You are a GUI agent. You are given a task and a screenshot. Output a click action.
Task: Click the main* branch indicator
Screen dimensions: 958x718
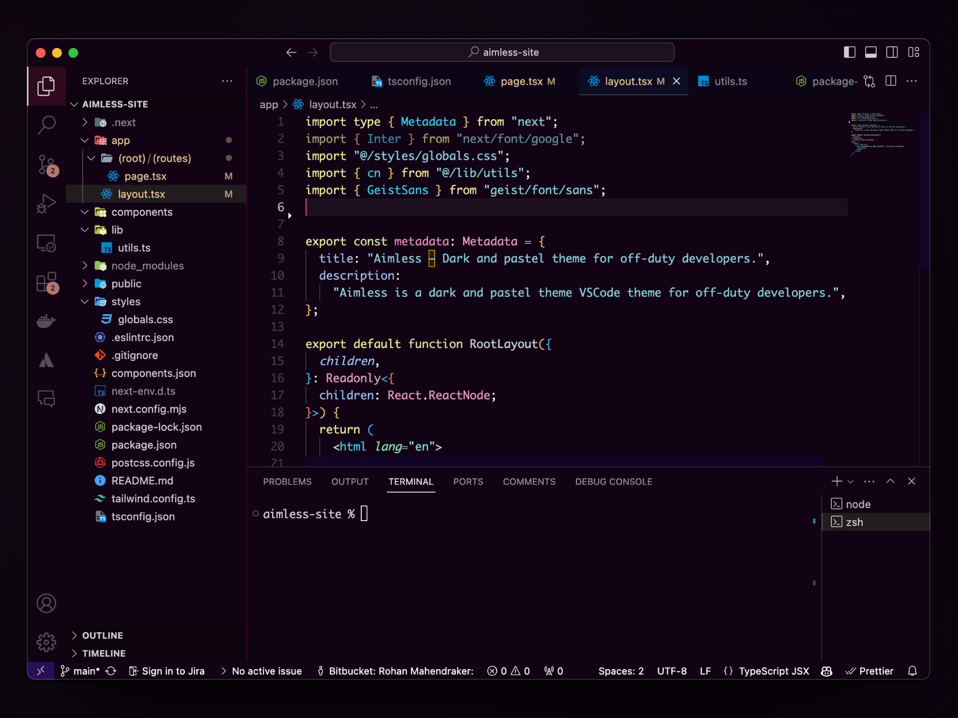[80, 671]
